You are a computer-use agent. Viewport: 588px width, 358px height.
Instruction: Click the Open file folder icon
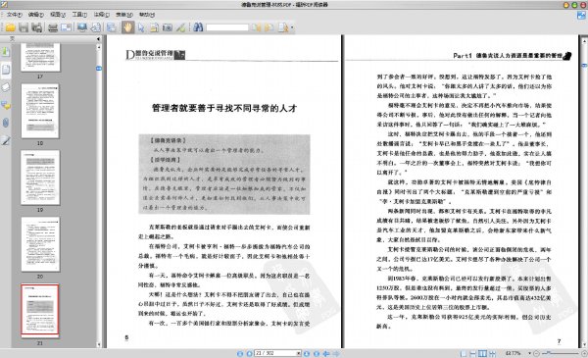click(x=10, y=27)
